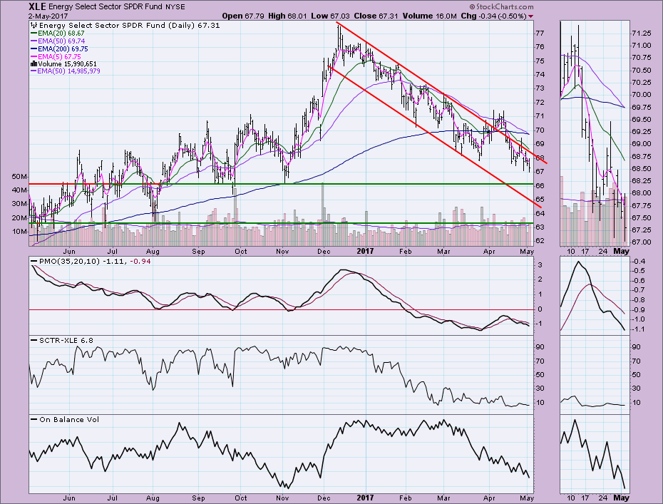Click the Dec label on the date axis

[325, 251]
